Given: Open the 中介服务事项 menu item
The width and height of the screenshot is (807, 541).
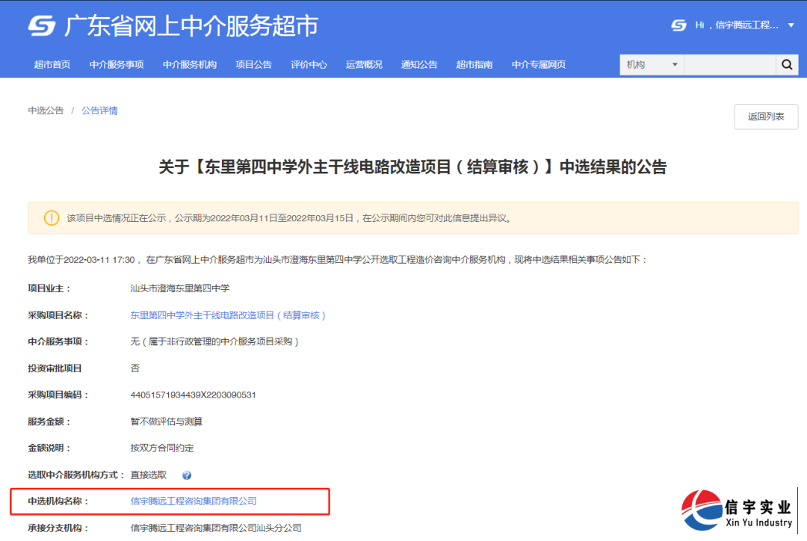Looking at the screenshot, I should (x=117, y=65).
